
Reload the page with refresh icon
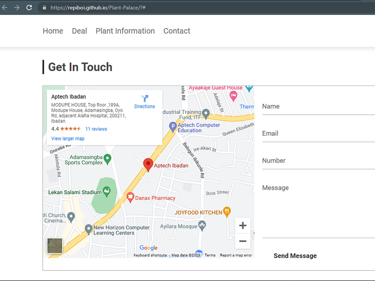click(29, 7)
